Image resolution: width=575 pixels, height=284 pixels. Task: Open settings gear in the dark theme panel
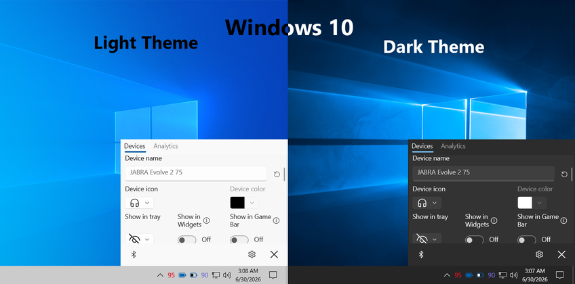(539, 254)
